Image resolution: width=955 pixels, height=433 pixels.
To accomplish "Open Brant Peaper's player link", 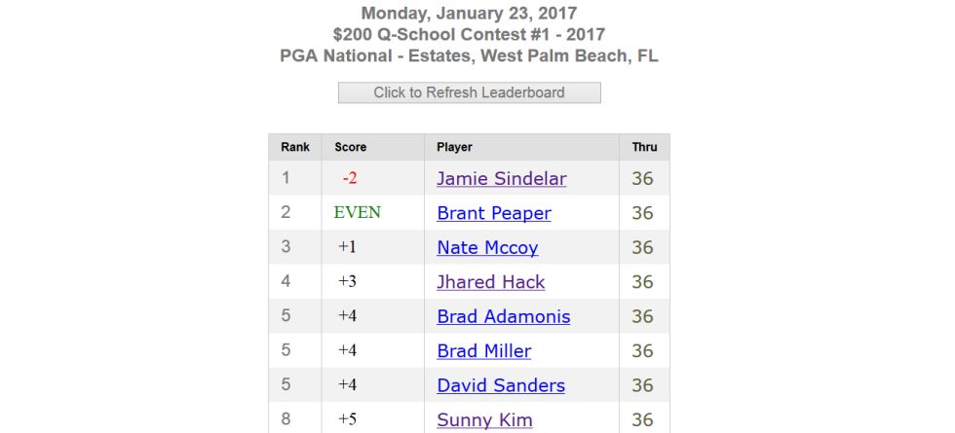I will [494, 213].
